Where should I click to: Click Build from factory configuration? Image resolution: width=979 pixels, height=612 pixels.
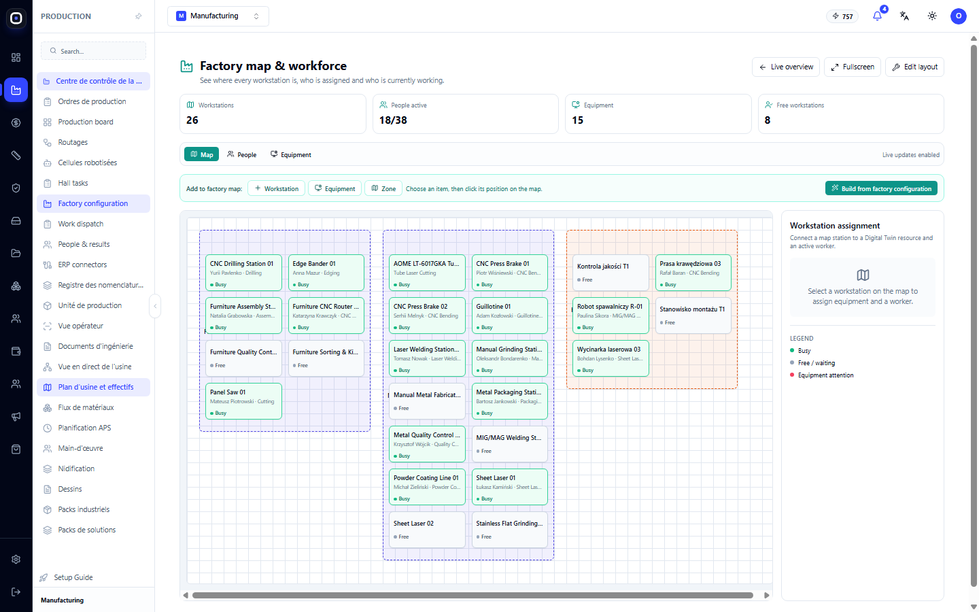[x=881, y=188]
